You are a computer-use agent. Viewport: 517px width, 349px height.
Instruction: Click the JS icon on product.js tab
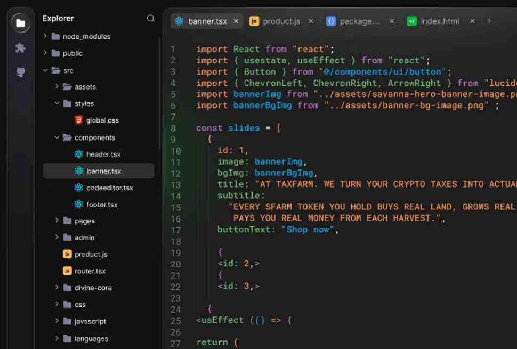point(254,21)
